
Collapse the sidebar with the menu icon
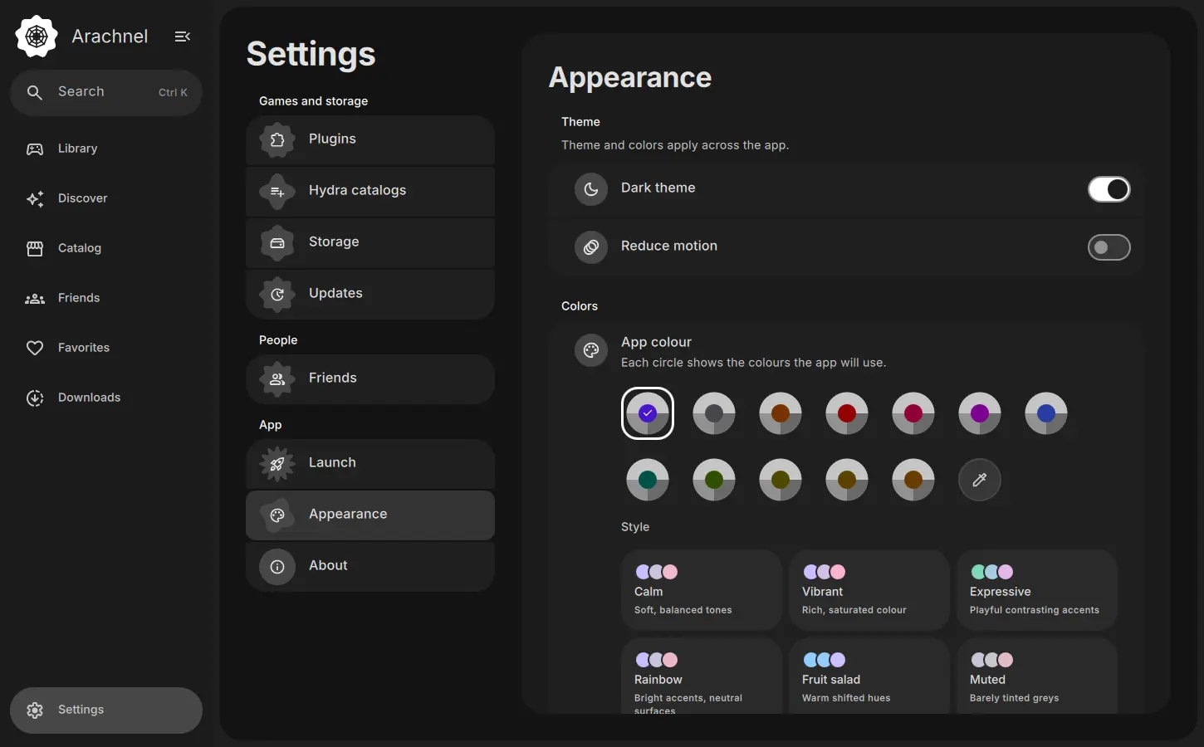tap(183, 37)
